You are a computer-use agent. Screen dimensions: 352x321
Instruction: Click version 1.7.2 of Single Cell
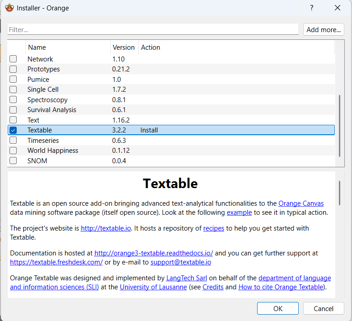tap(119, 90)
